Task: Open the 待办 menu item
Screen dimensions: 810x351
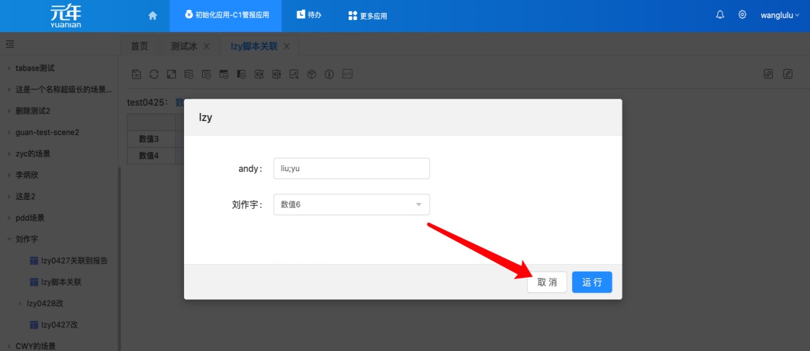Action: (x=309, y=15)
